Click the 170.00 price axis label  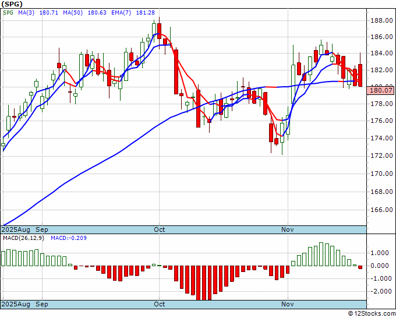(381, 174)
